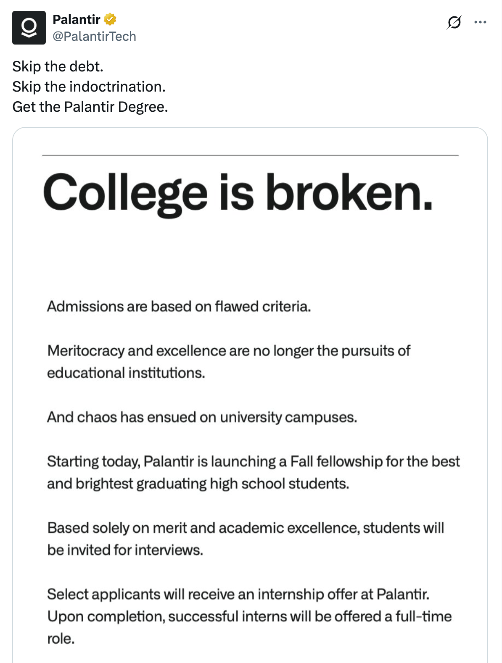Click 'and brightest graduating high school students.'
Image resolution: width=502 pixels, height=663 pixels.
pyautogui.click(x=198, y=484)
